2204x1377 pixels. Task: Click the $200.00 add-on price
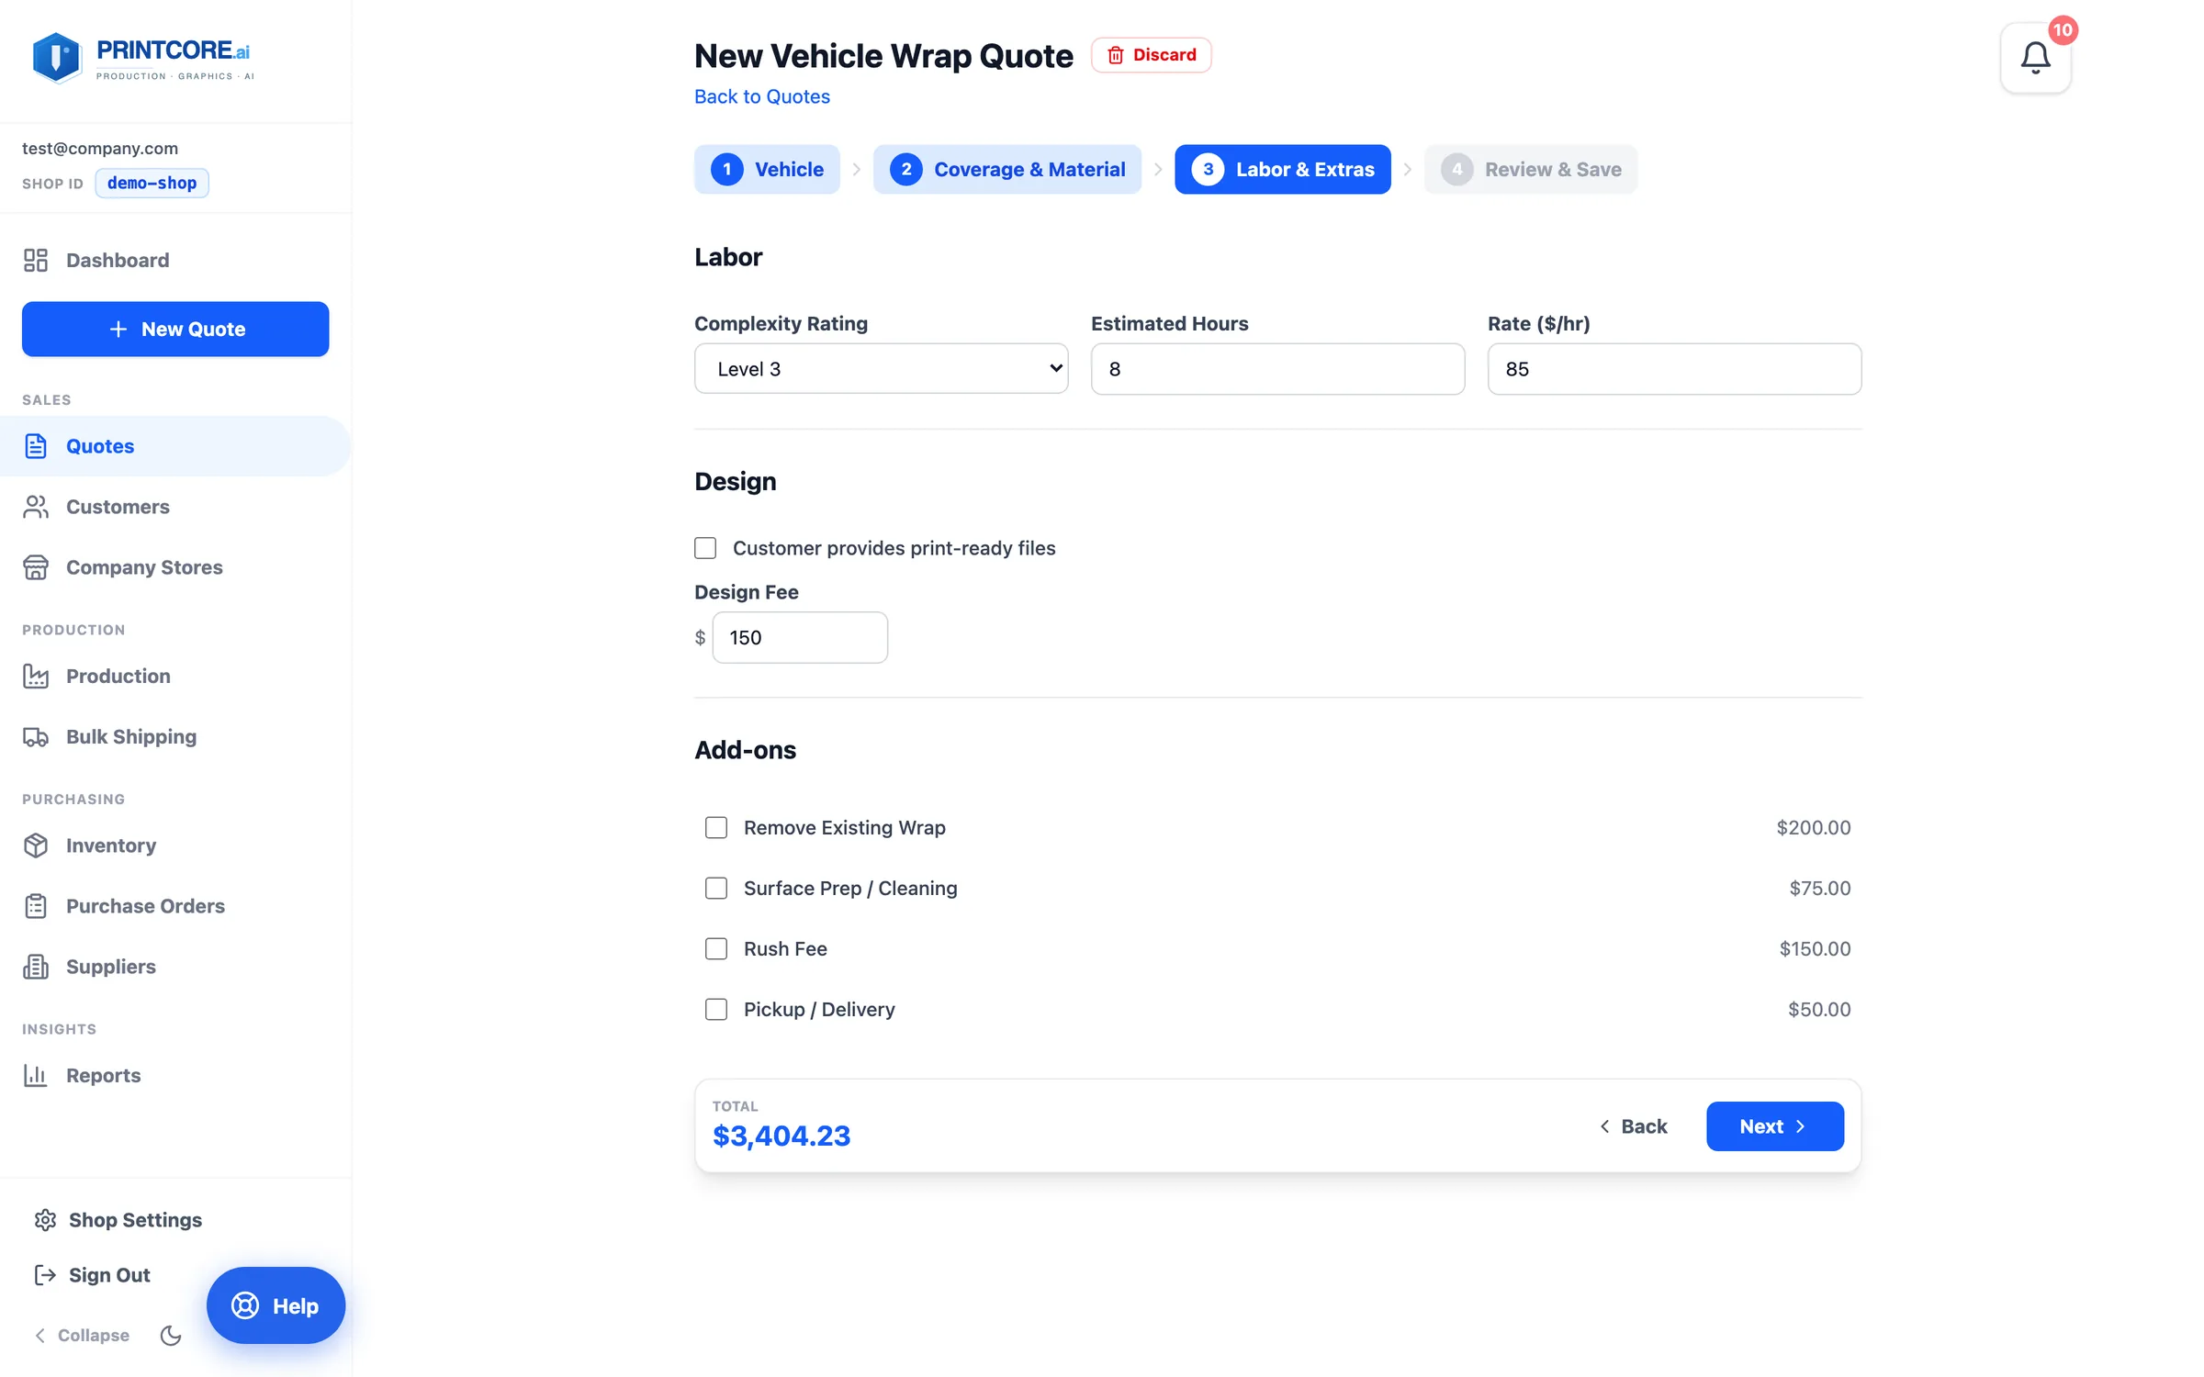1813,827
